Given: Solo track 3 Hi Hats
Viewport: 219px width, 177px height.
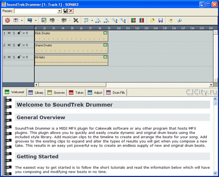Looking at the screenshot, I should pyautogui.click(x=14, y=57).
